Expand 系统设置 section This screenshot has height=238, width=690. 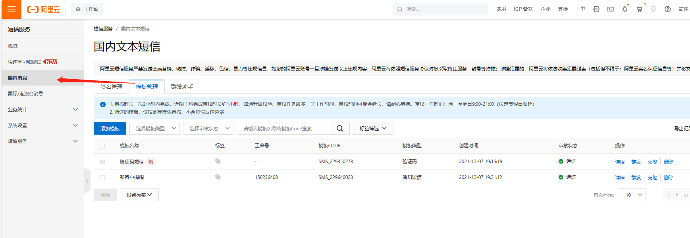(43, 126)
